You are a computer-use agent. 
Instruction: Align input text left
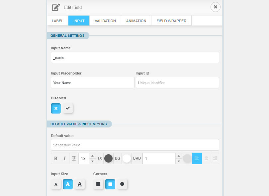coord(197,158)
